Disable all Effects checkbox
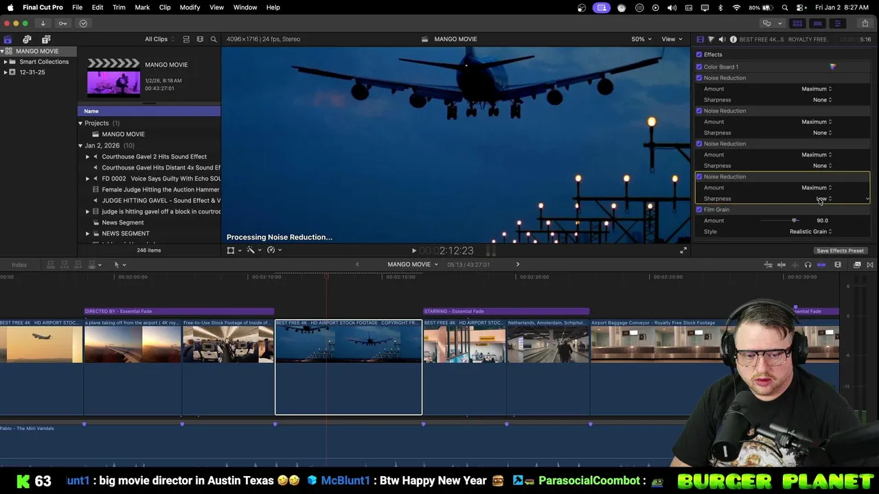This screenshot has height=494, width=879. (699, 55)
